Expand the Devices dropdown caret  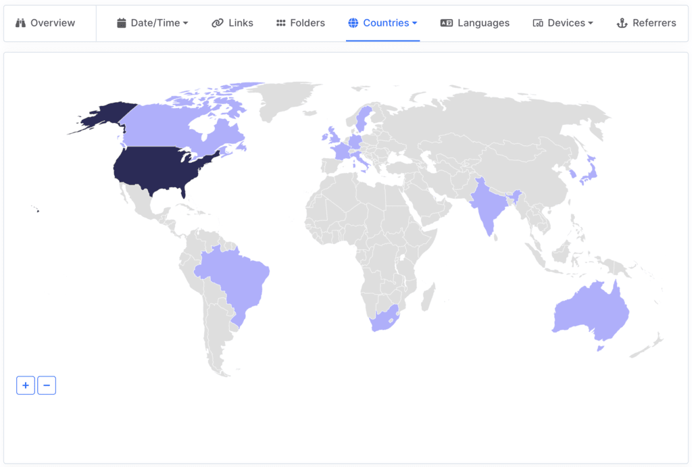tap(591, 23)
